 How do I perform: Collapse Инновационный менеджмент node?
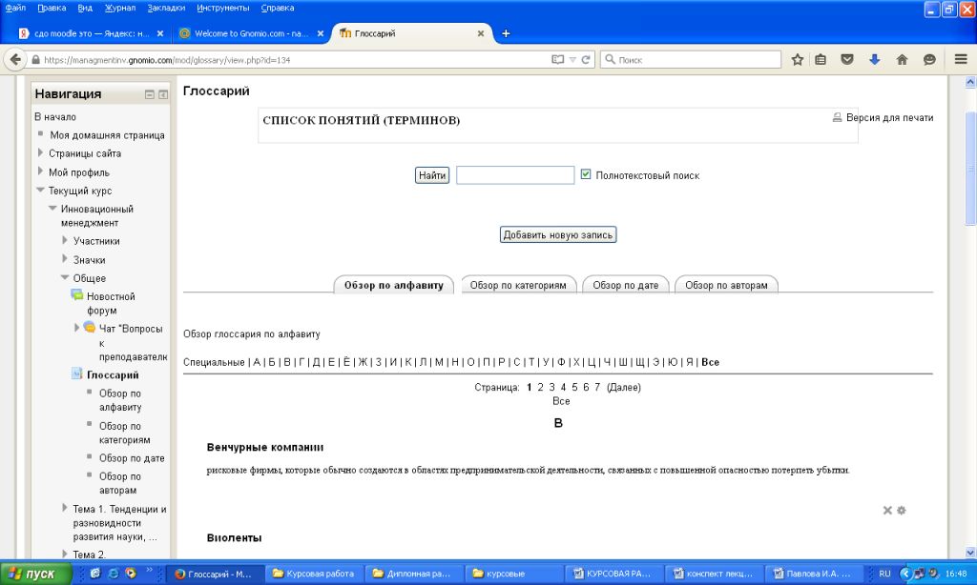pyautogui.click(x=53, y=209)
